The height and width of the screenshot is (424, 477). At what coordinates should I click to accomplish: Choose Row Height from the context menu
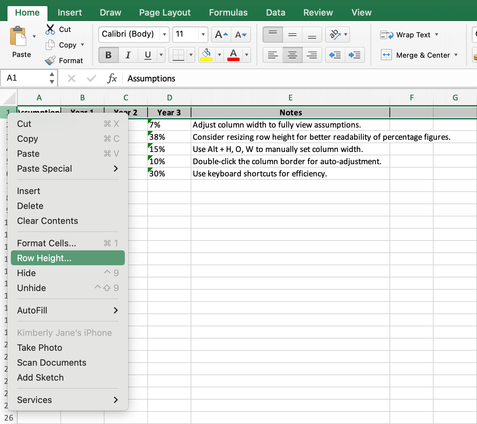click(x=43, y=258)
